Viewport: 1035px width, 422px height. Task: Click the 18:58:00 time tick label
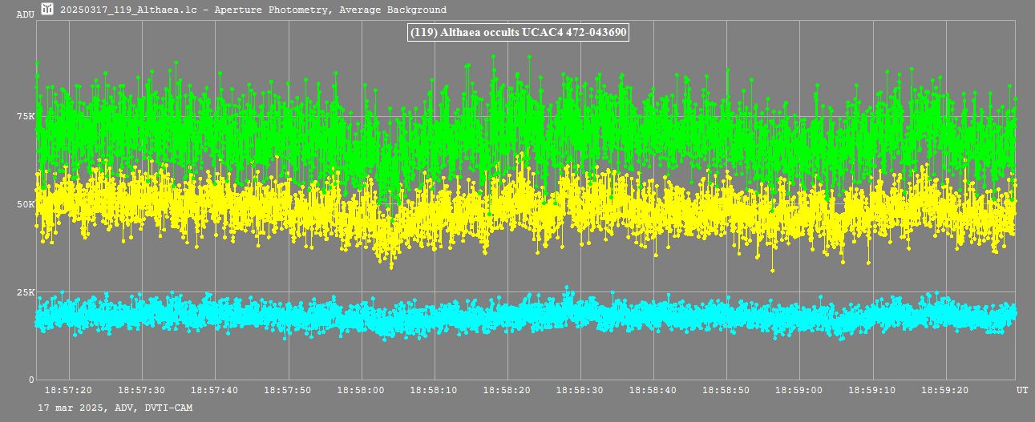pos(361,390)
